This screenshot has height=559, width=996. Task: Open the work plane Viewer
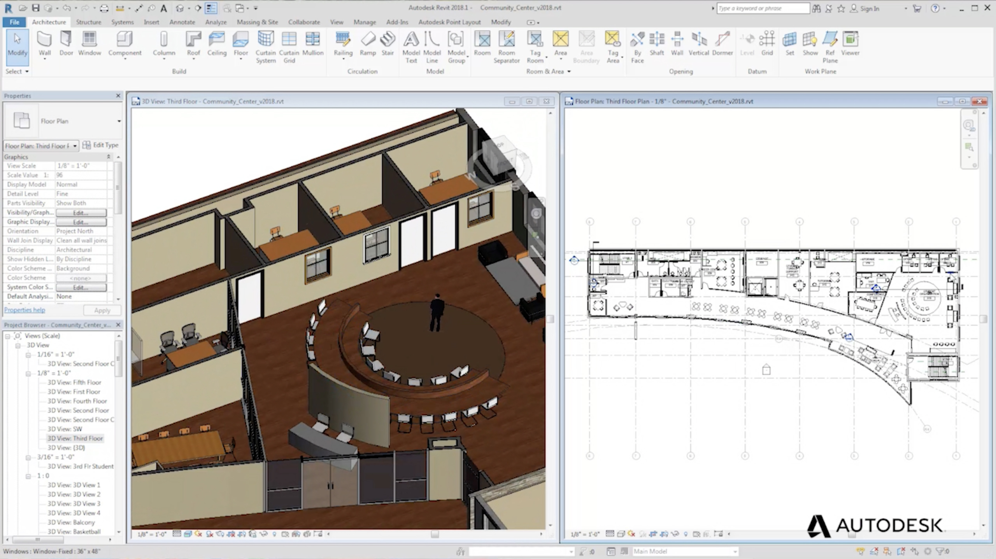point(850,44)
